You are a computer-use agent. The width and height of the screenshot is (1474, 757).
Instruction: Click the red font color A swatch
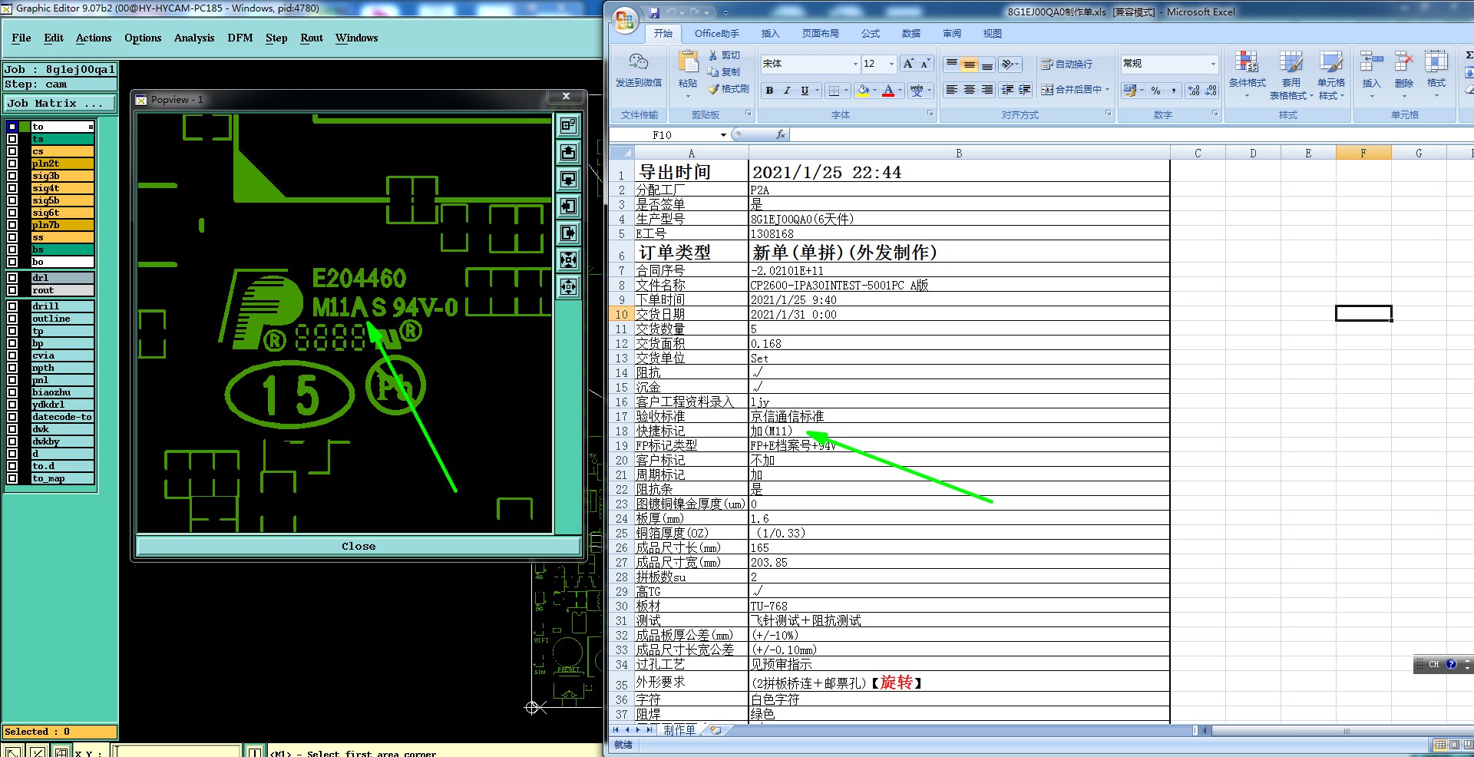coord(888,91)
